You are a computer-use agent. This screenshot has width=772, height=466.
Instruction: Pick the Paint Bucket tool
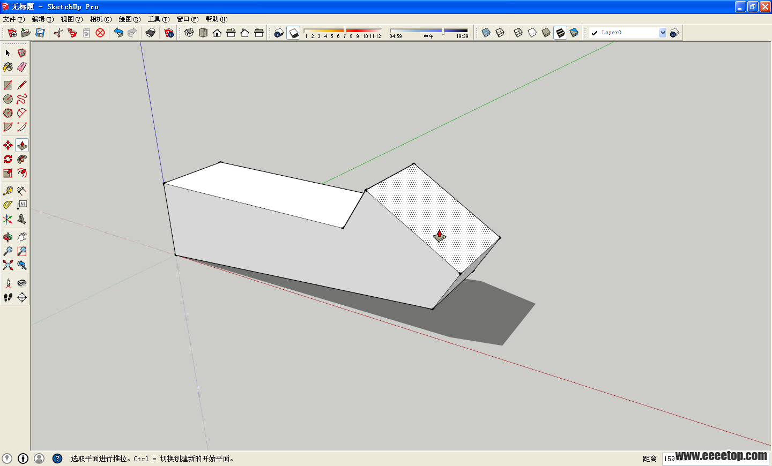(8, 67)
